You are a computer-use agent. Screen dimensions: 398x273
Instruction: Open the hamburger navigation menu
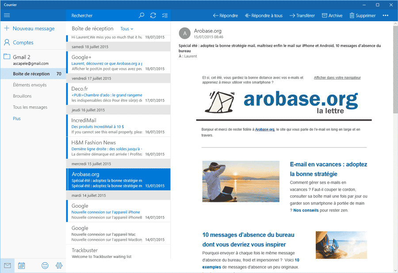[x=7, y=15]
